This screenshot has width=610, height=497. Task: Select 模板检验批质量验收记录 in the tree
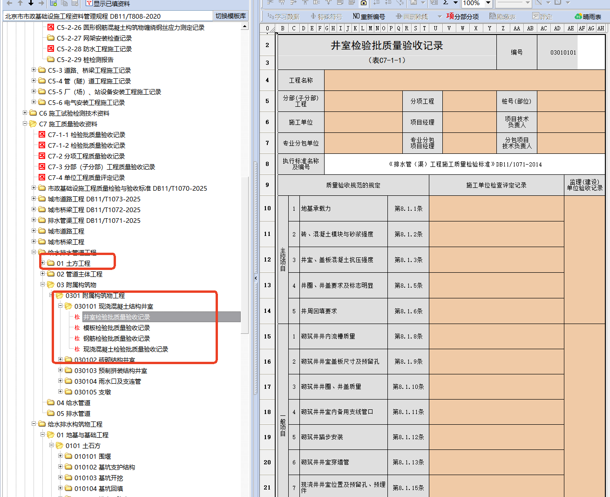[116, 328]
